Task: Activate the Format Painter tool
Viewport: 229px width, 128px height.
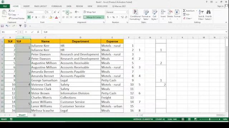Action: click(16, 18)
